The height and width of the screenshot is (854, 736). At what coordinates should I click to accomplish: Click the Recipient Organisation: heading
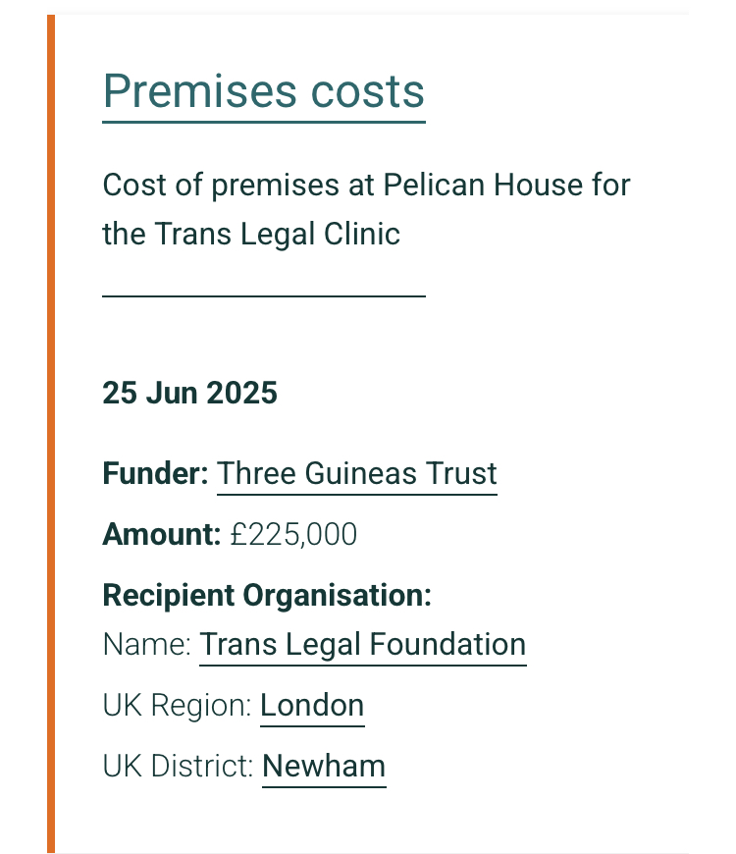[x=267, y=596]
